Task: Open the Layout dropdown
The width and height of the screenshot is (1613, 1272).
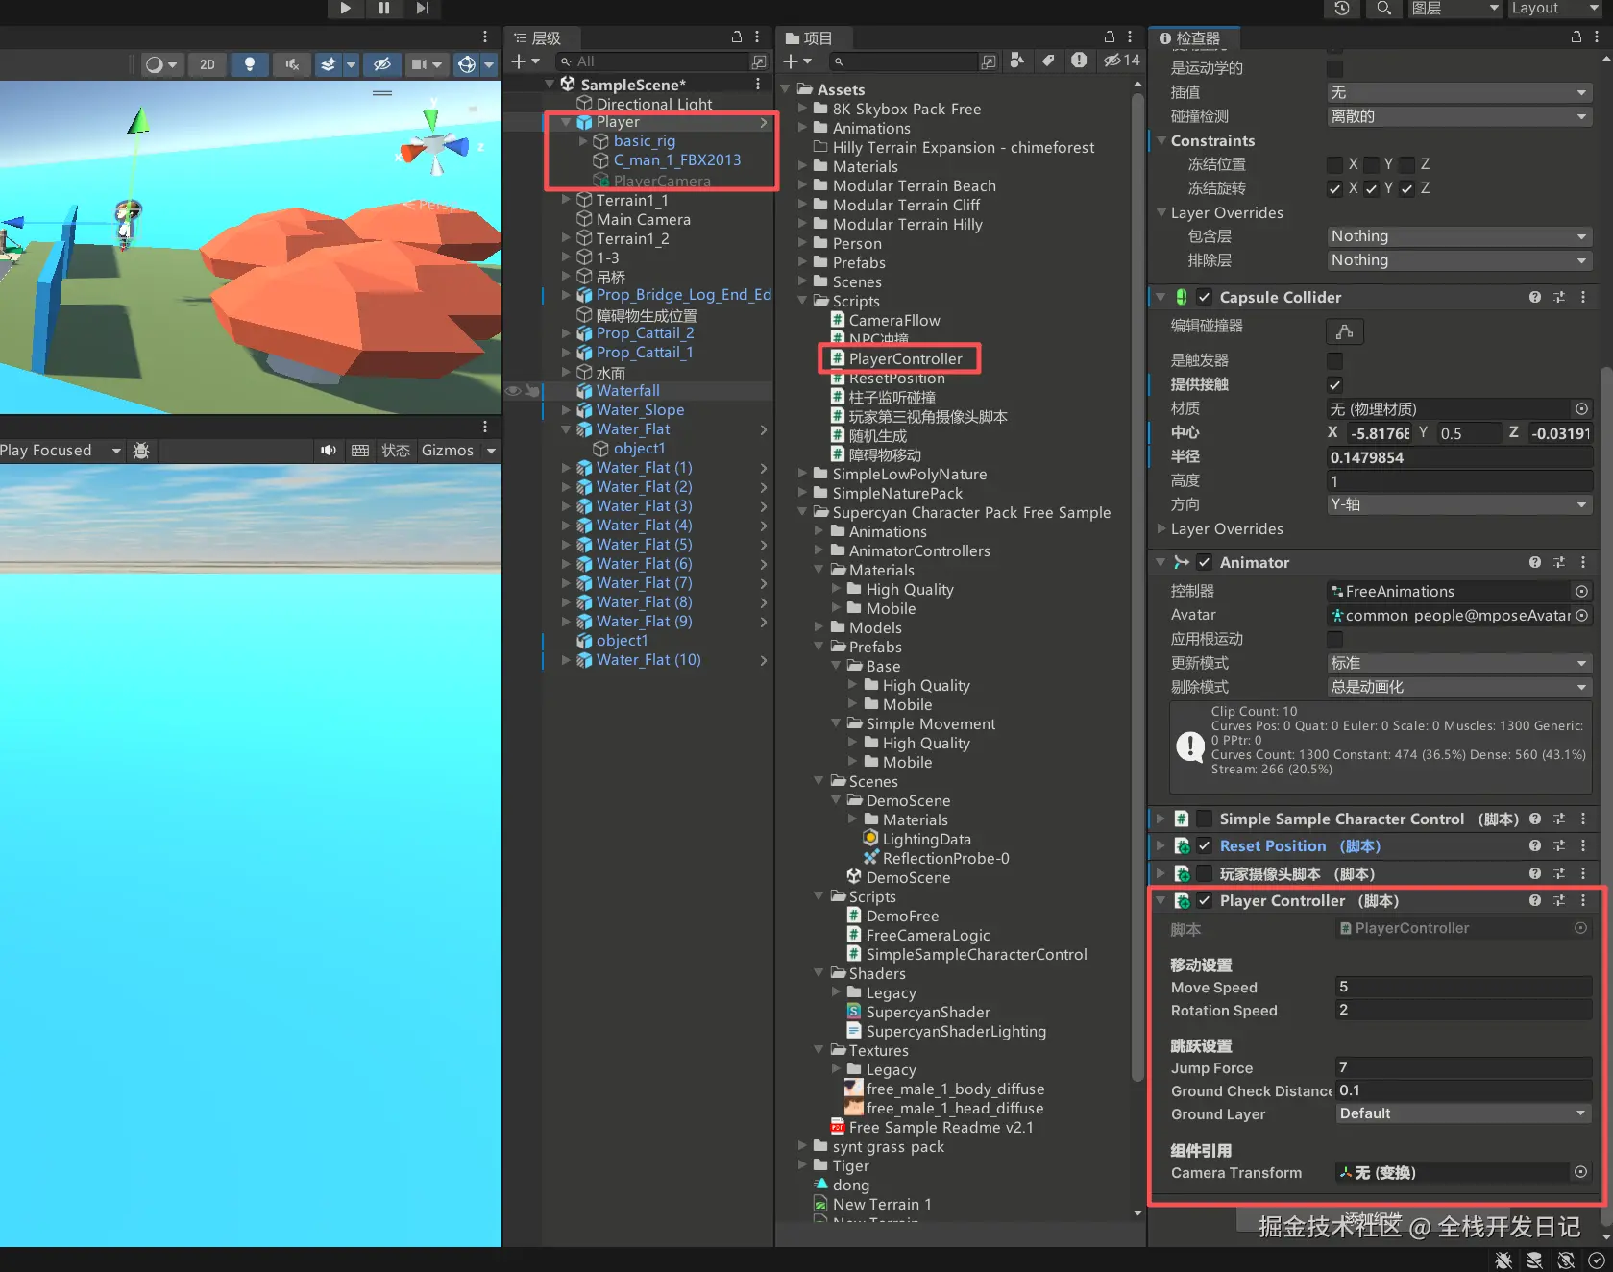Action: pos(1553,9)
